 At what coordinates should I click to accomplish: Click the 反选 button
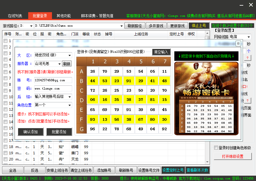pos(35,170)
